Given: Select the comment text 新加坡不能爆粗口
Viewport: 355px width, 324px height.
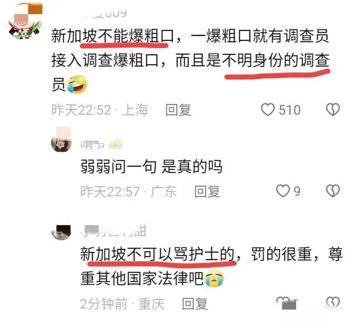Looking at the screenshot, I should click(x=113, y=36).
